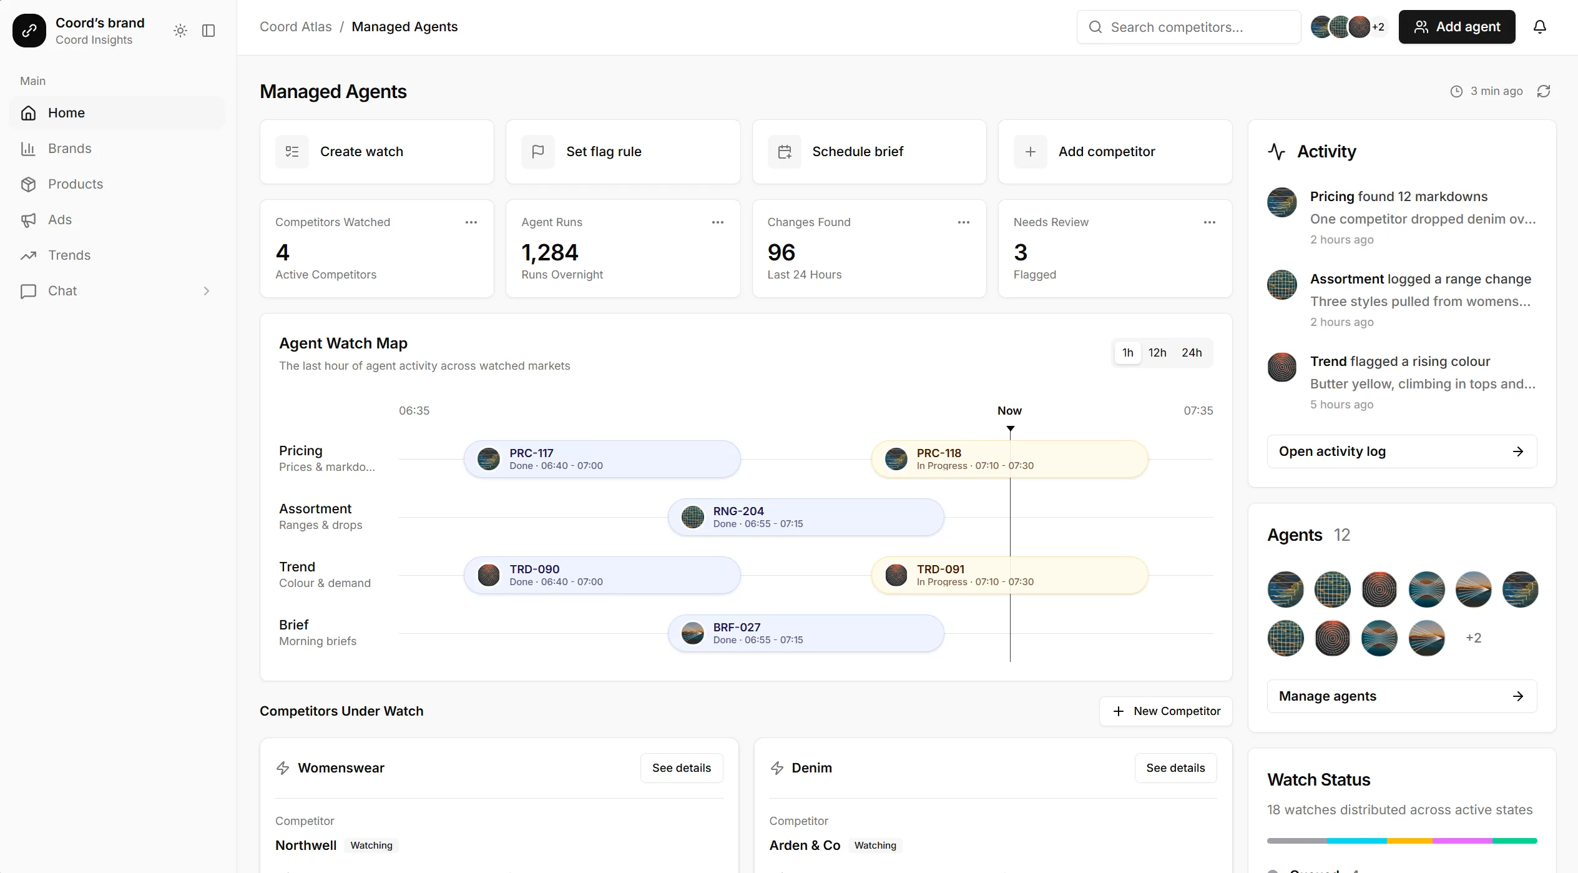This screenshot has width=1578, height=873.
Task: Click the Set flag rule quick action
Action: [x=623, y=152]
